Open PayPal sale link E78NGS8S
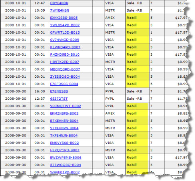The height and width of the screenshot is (181, 195). [59, 91]
